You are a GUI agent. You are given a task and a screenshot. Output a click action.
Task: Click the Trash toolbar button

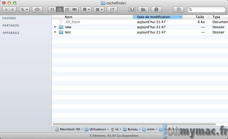click(x=179, y=10)
